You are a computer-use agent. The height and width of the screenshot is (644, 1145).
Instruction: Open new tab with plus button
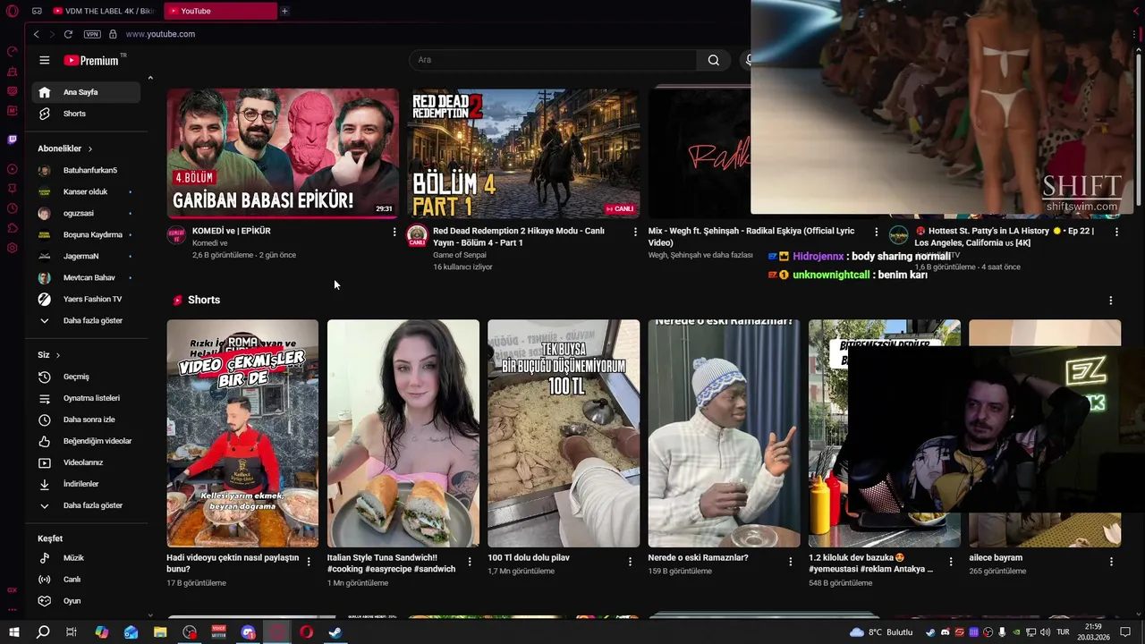tap(284, 11)
